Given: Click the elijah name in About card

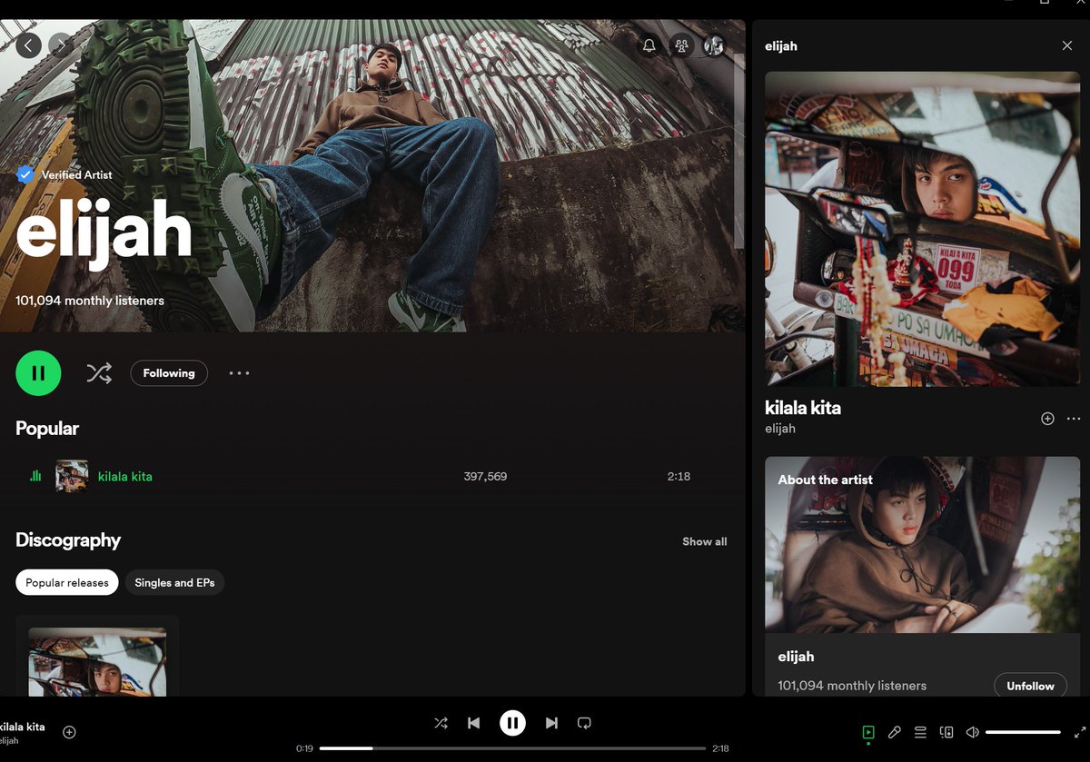Looking at the screenshot, I should (x=796, y=657).
